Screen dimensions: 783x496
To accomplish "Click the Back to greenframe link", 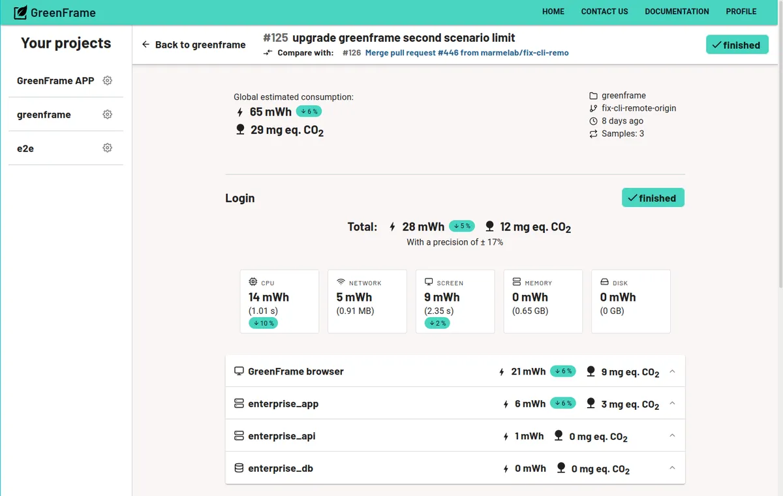I will coord(193,44).
